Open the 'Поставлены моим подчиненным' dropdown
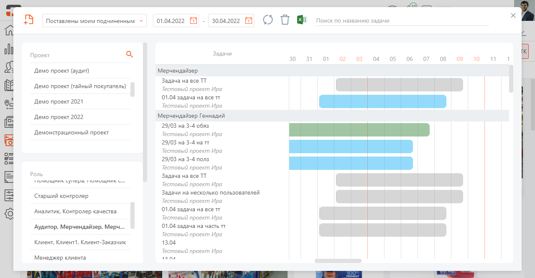Image resolution: width=535 pixels, height=278 pixels. tap(94, 20)
